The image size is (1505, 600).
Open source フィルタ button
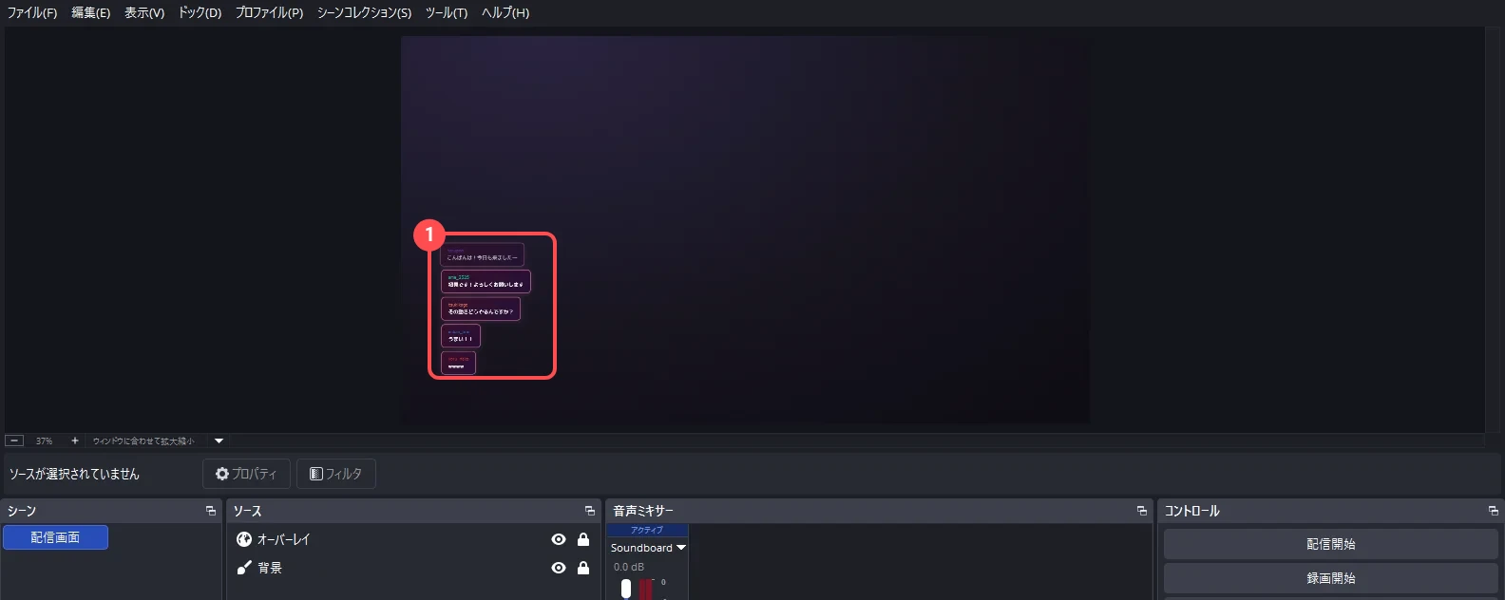click(336, 474)
